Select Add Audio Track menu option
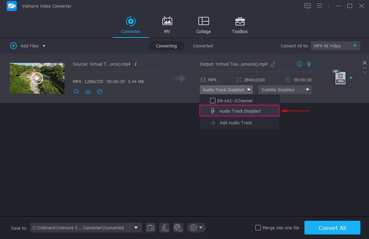Viewport: 369px width, 239px height. (235, 123)
